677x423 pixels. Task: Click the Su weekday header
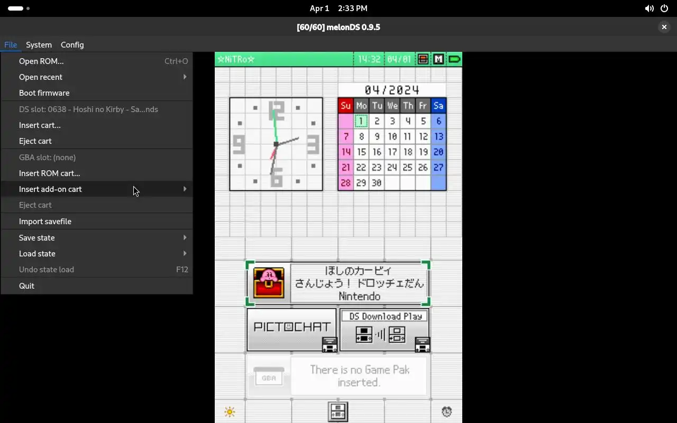pyautogui.click(x=346, y=106)
